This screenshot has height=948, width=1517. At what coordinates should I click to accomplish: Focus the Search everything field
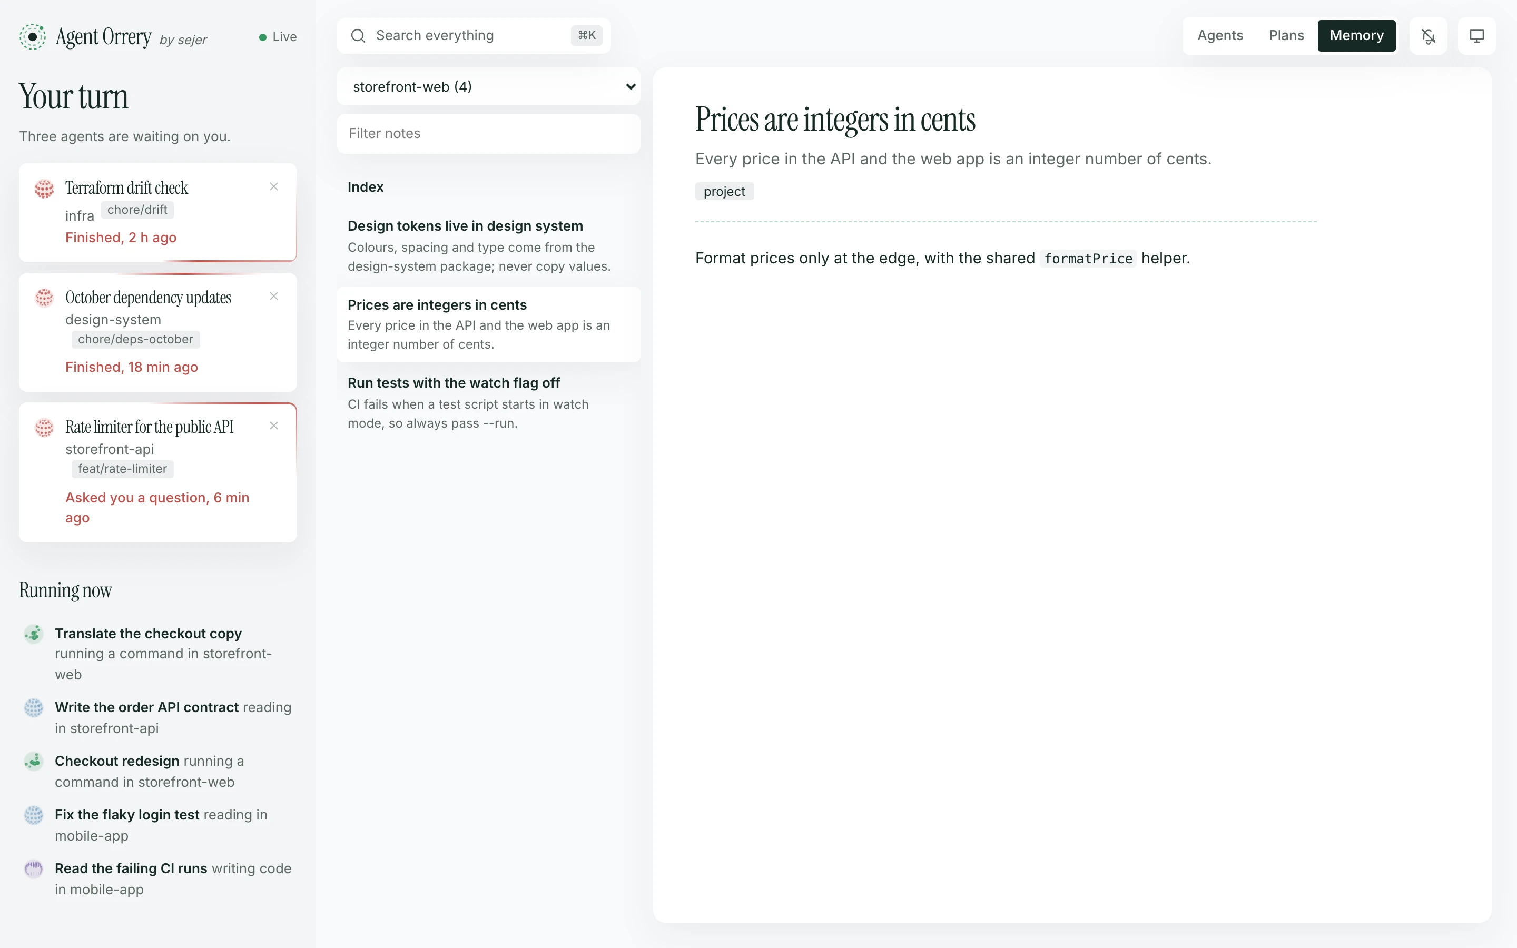click(x=474, y=36)
